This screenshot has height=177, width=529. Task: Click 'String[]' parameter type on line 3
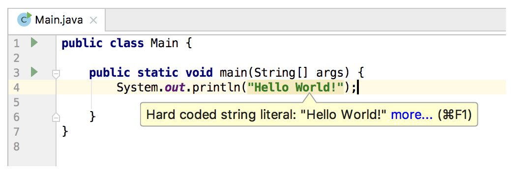tap(281, 73)
